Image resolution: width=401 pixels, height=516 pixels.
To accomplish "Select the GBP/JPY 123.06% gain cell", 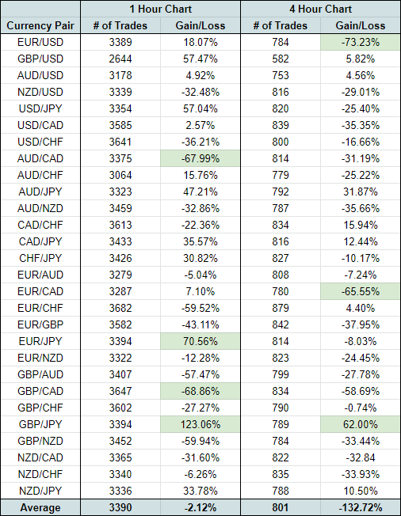I will click(200, 424).
